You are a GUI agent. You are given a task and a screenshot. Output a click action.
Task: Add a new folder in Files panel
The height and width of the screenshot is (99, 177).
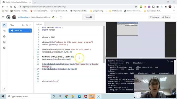[27, 25]
